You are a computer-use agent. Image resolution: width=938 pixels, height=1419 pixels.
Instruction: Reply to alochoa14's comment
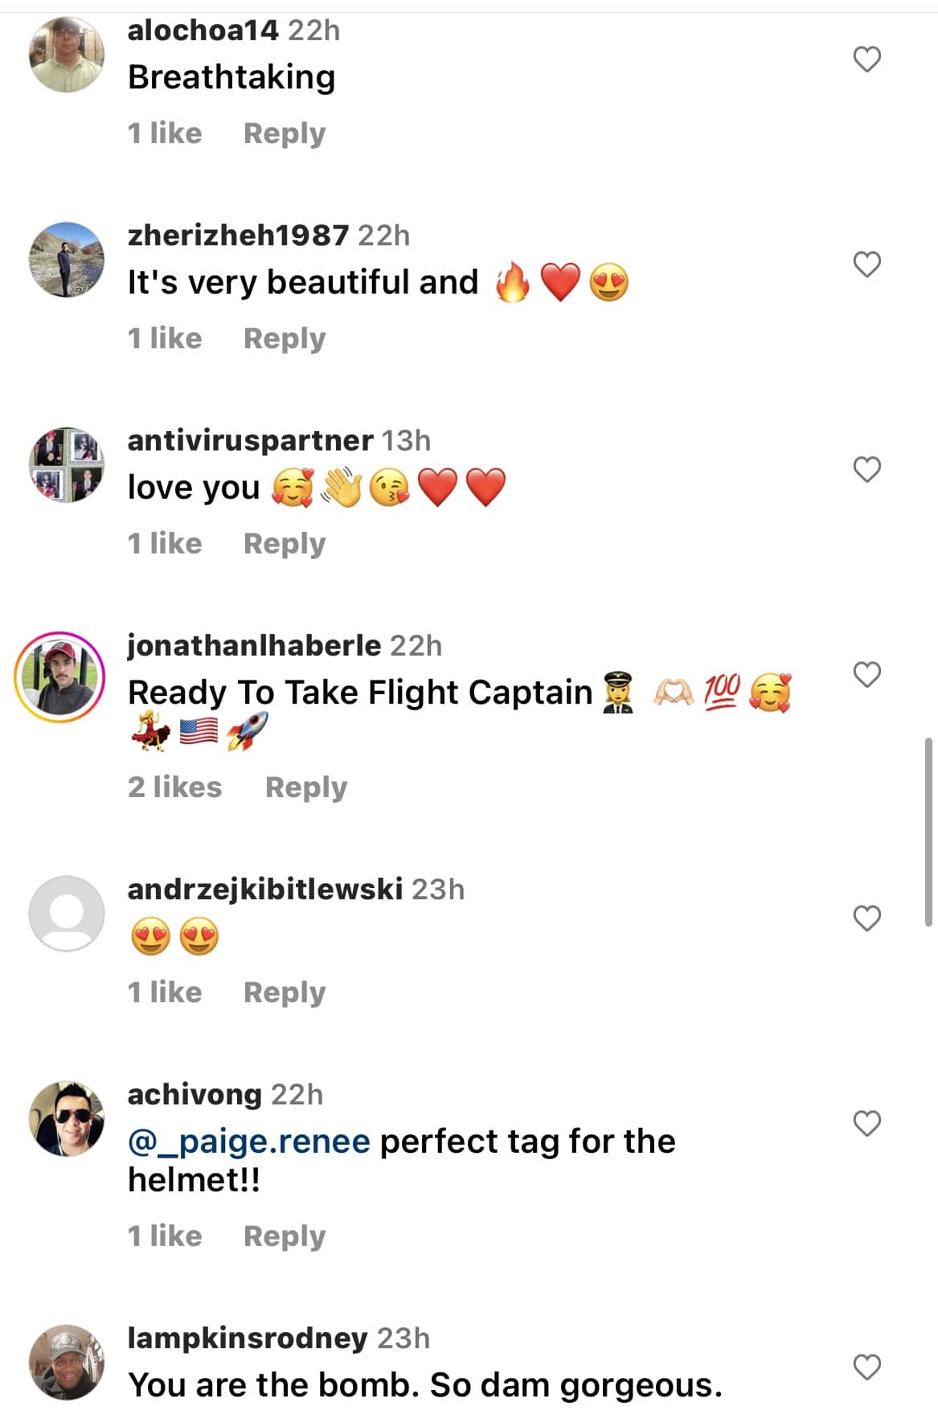click(285, 134)
